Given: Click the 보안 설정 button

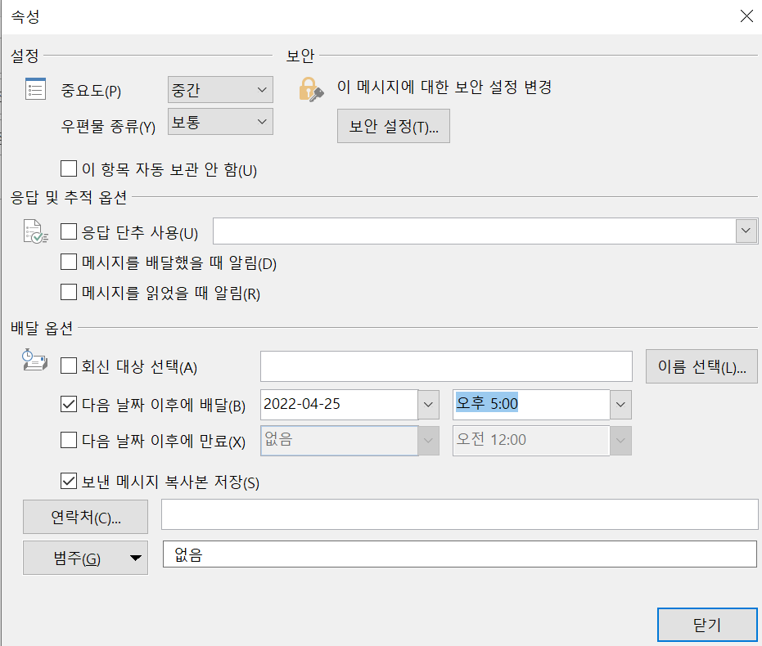Looking at the screenshot, I should tap(394, 126).
